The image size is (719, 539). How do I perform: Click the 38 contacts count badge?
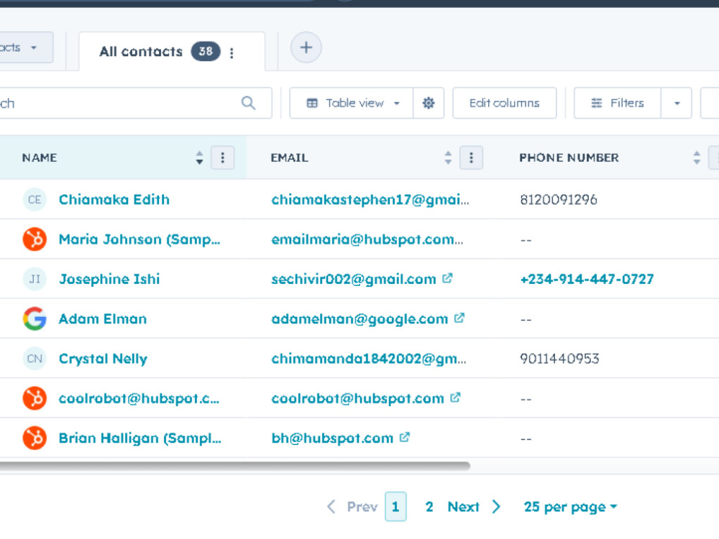click(x=206, y=51)
